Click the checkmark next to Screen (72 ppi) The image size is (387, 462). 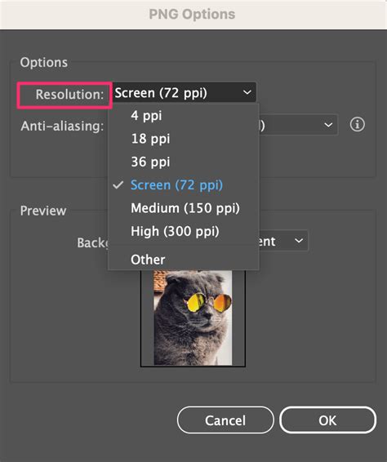pos(118,185)
